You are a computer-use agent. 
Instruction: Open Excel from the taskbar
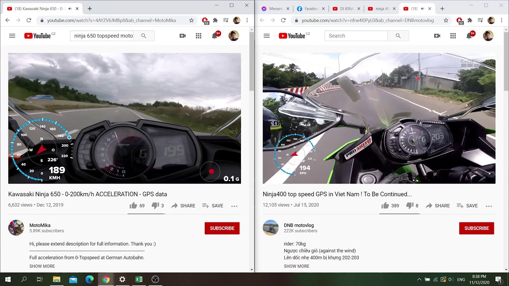click(x=139, y=280)
